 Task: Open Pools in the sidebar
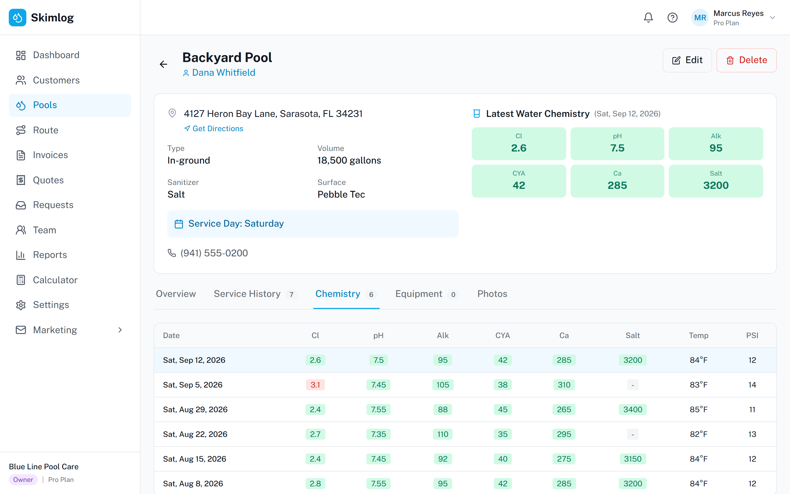pos(70,105)
